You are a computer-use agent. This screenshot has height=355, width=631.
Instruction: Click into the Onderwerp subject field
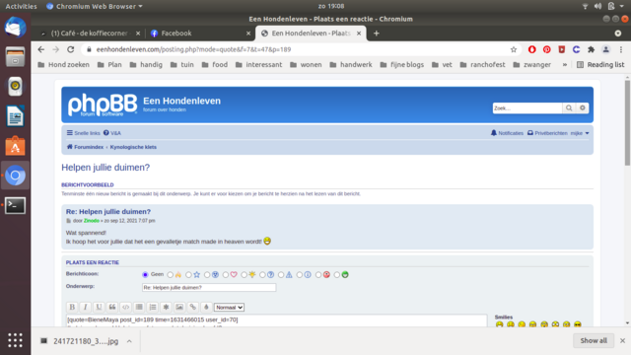(209, 287)
